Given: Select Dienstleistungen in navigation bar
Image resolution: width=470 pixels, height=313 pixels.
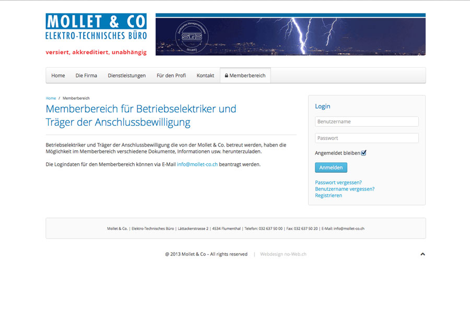Looking at the screenshot, I should [126, 76].
